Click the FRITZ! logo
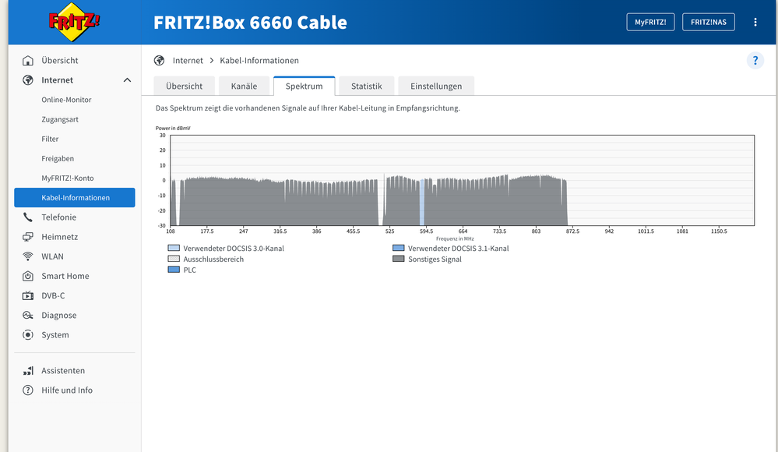Screen dimensions: 778x452 (x=74, y=22)
